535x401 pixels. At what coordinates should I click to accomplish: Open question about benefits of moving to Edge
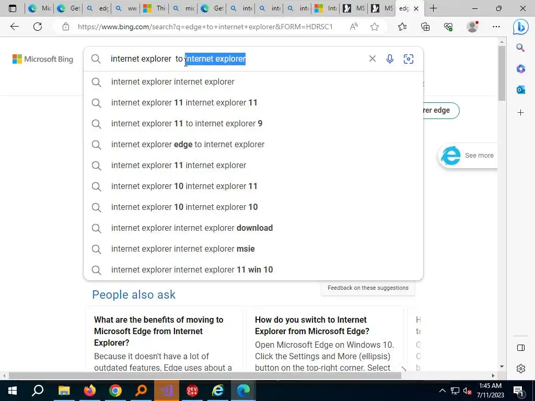(x=159, y=331)
